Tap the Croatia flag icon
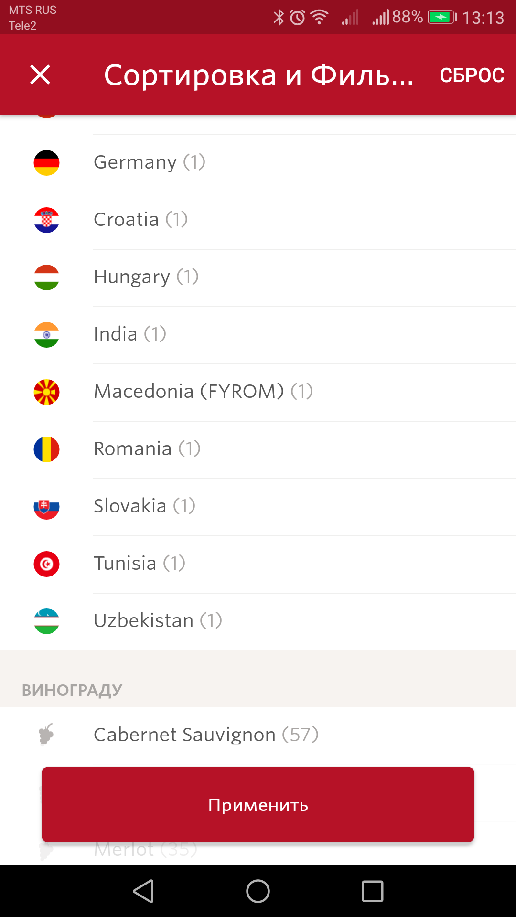The height and width of the screenshot is (917, 516). [46, 220]
